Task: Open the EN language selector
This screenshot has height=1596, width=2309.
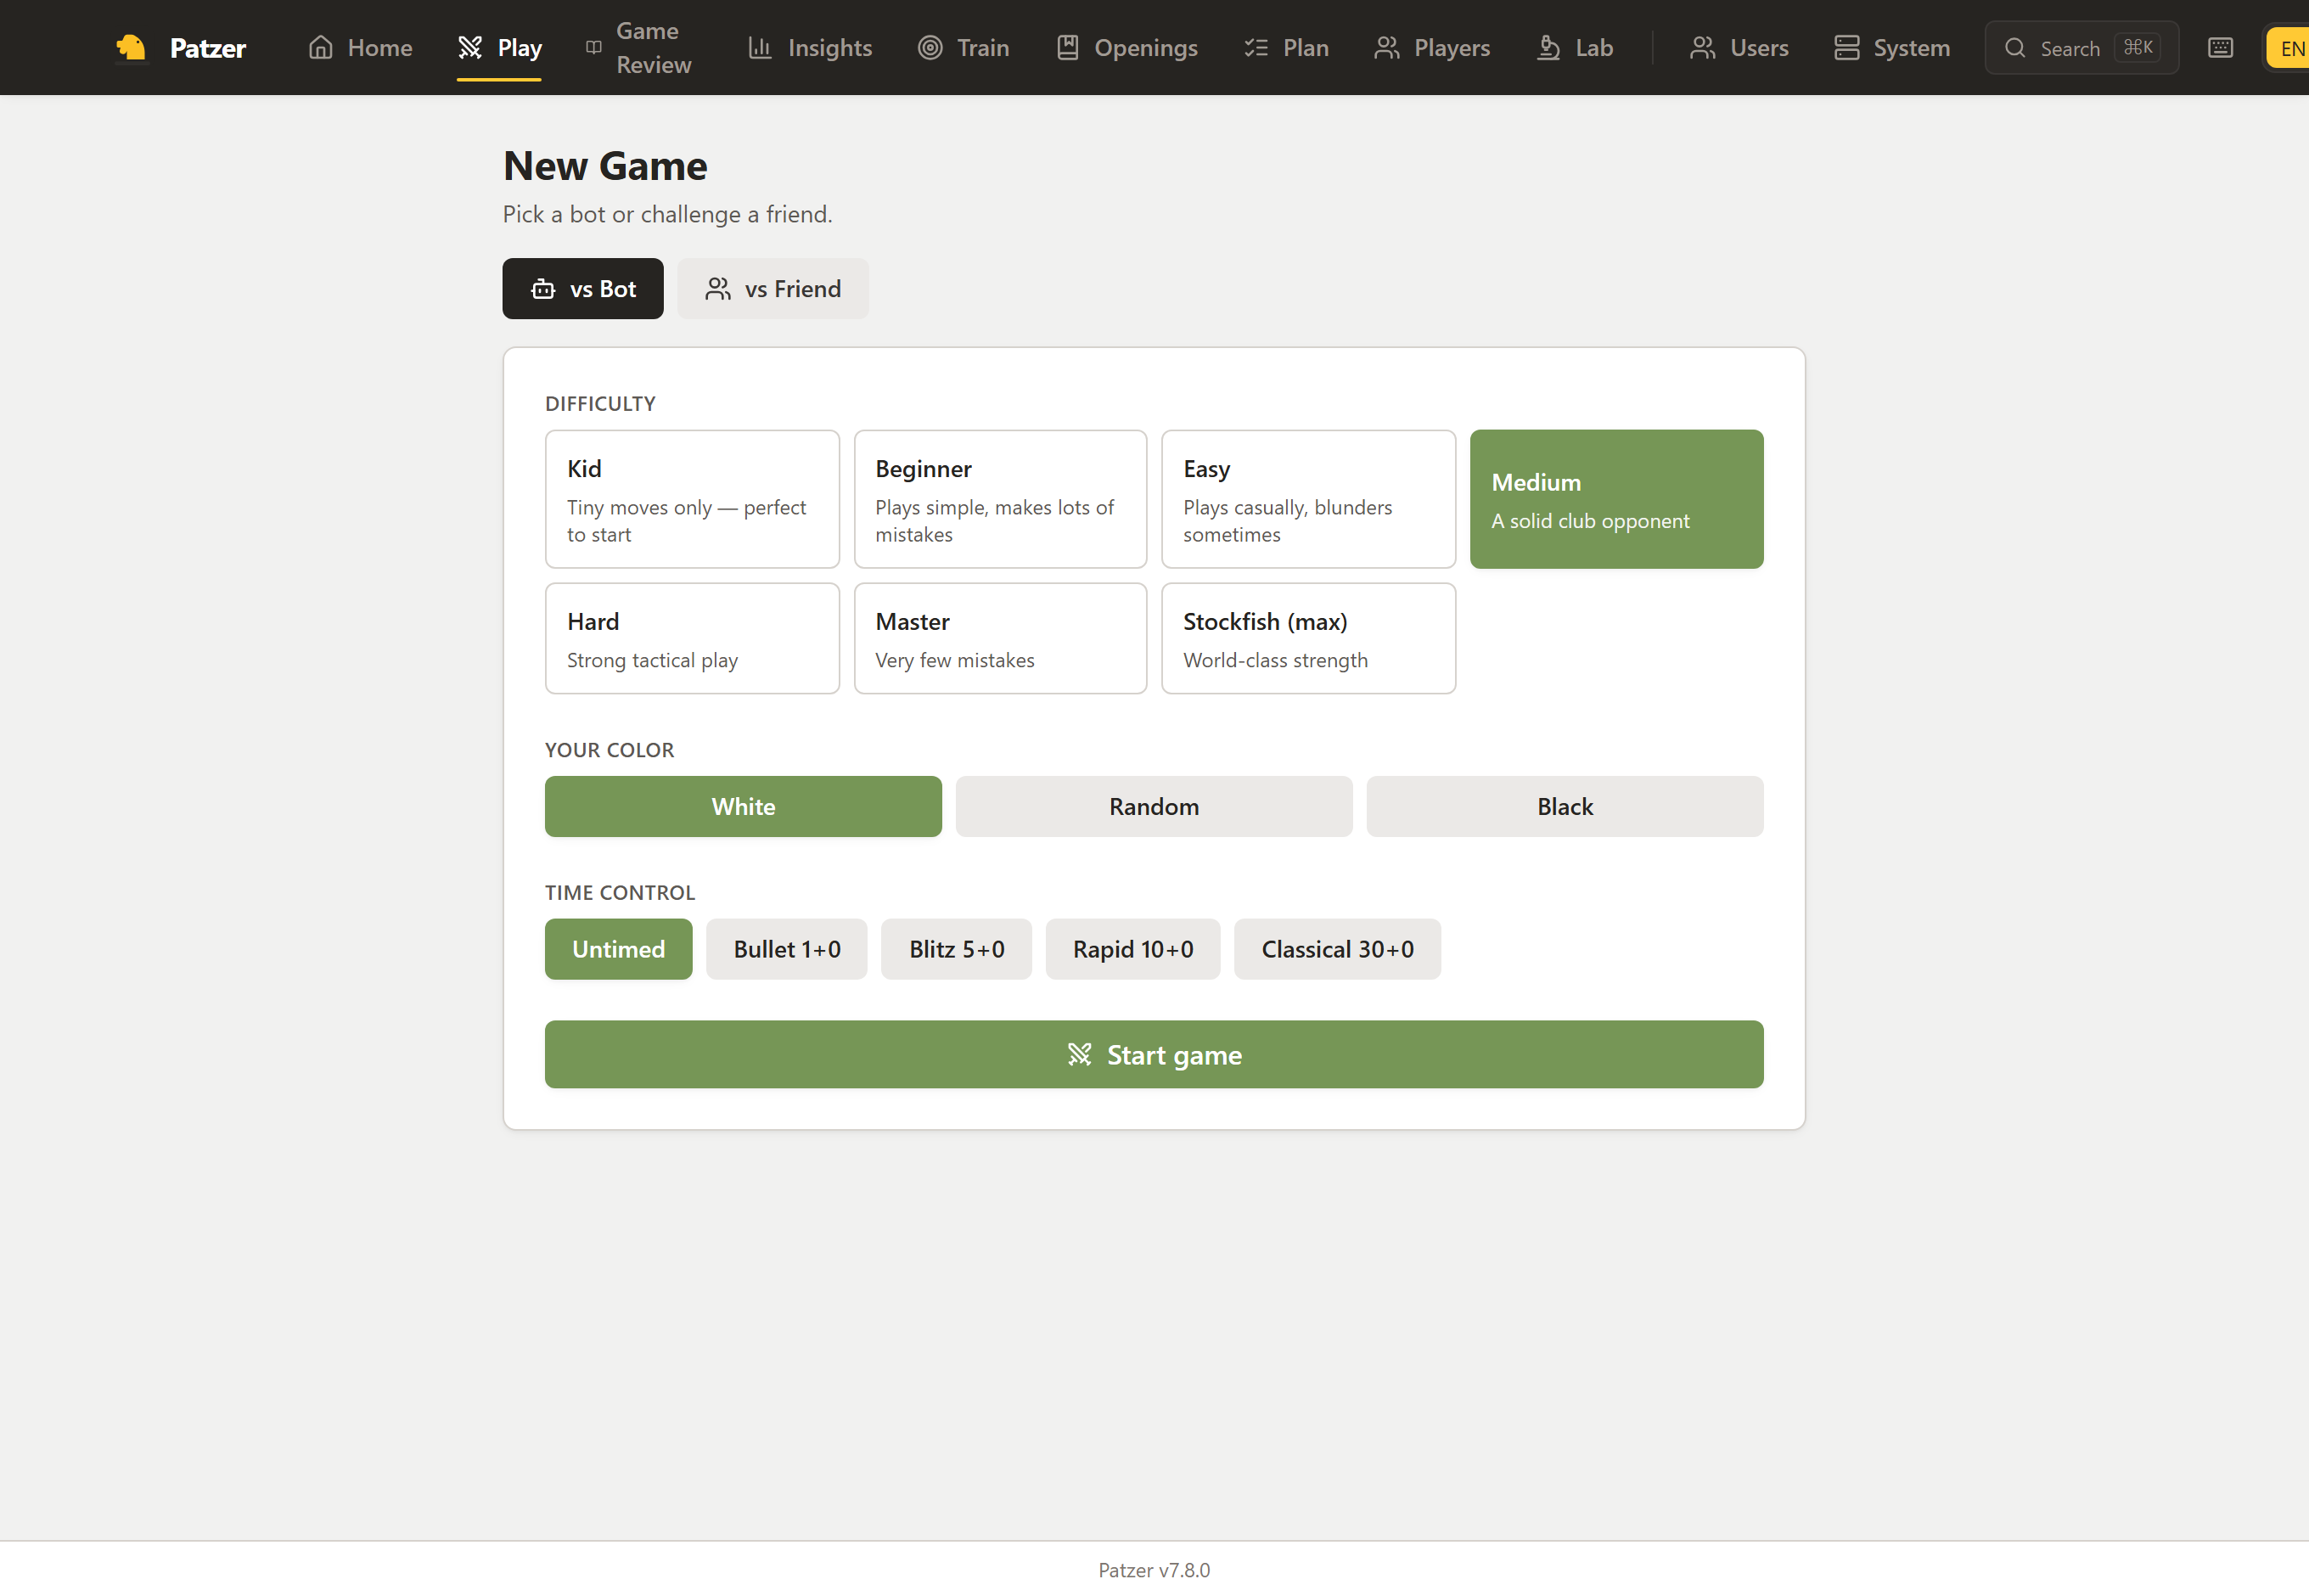Action: pyautogui.click(x=2289, y=47)
